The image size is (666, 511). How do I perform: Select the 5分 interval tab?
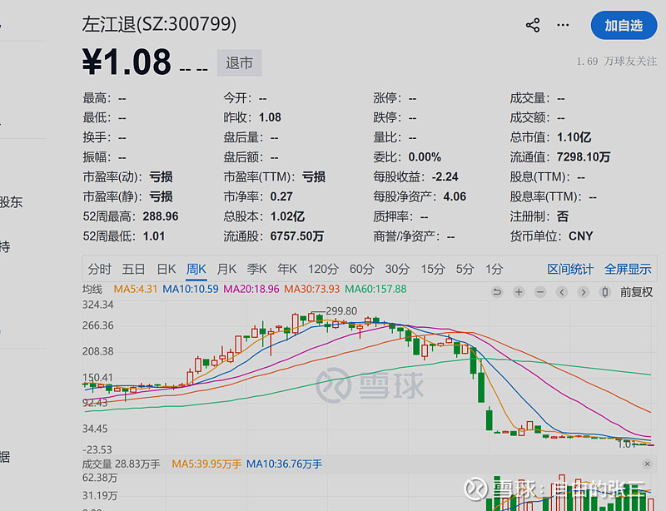[465, 269]
